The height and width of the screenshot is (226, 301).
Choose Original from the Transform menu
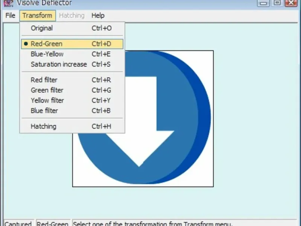click(x=72, y=28)
